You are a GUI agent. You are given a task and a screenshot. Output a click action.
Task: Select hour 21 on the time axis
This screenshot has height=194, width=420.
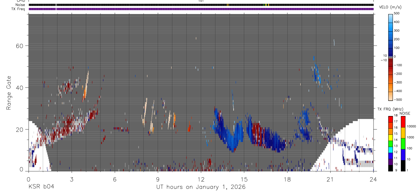pyautogui.click(x=330, y=179)
